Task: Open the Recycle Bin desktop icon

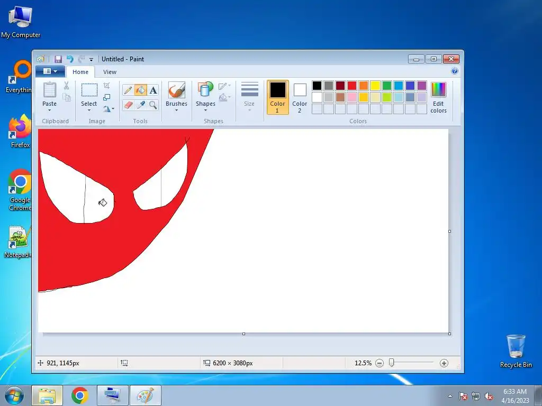Action: (516, 351)
